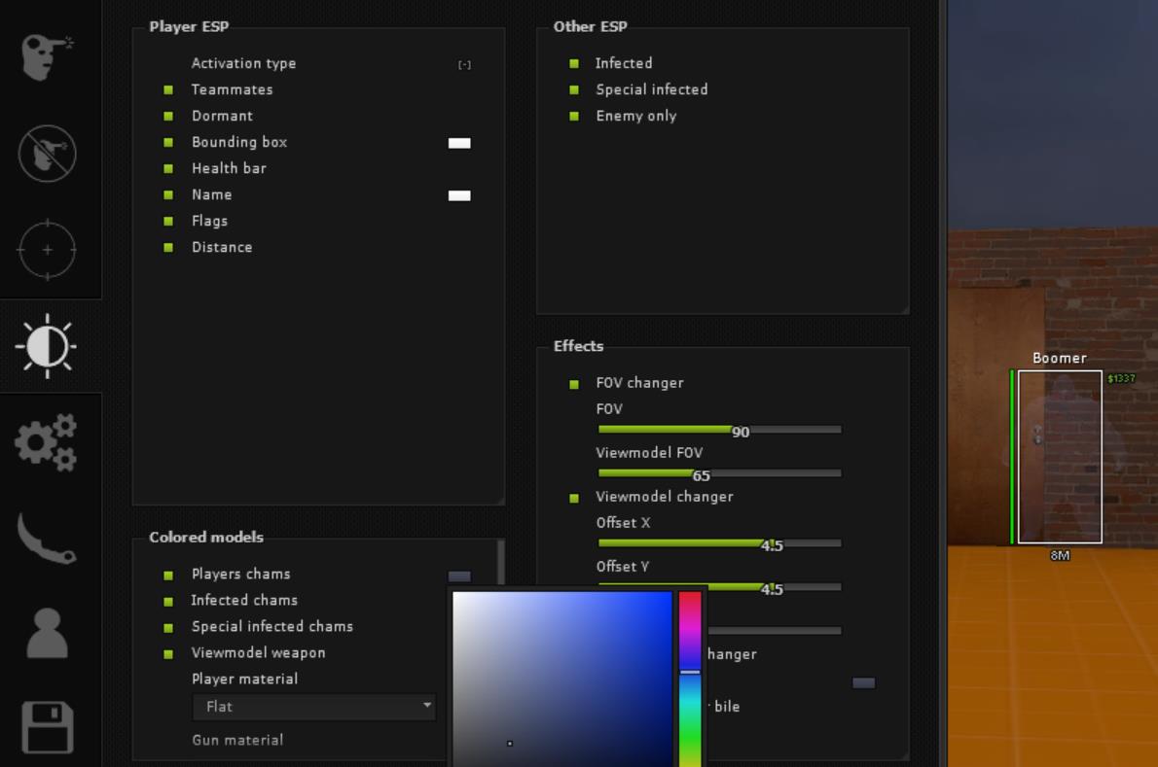Image resolution: width=1158 pixels, height=767 pixels.
Task: Select the visuals tab with the sun icon
Action: 47,346
